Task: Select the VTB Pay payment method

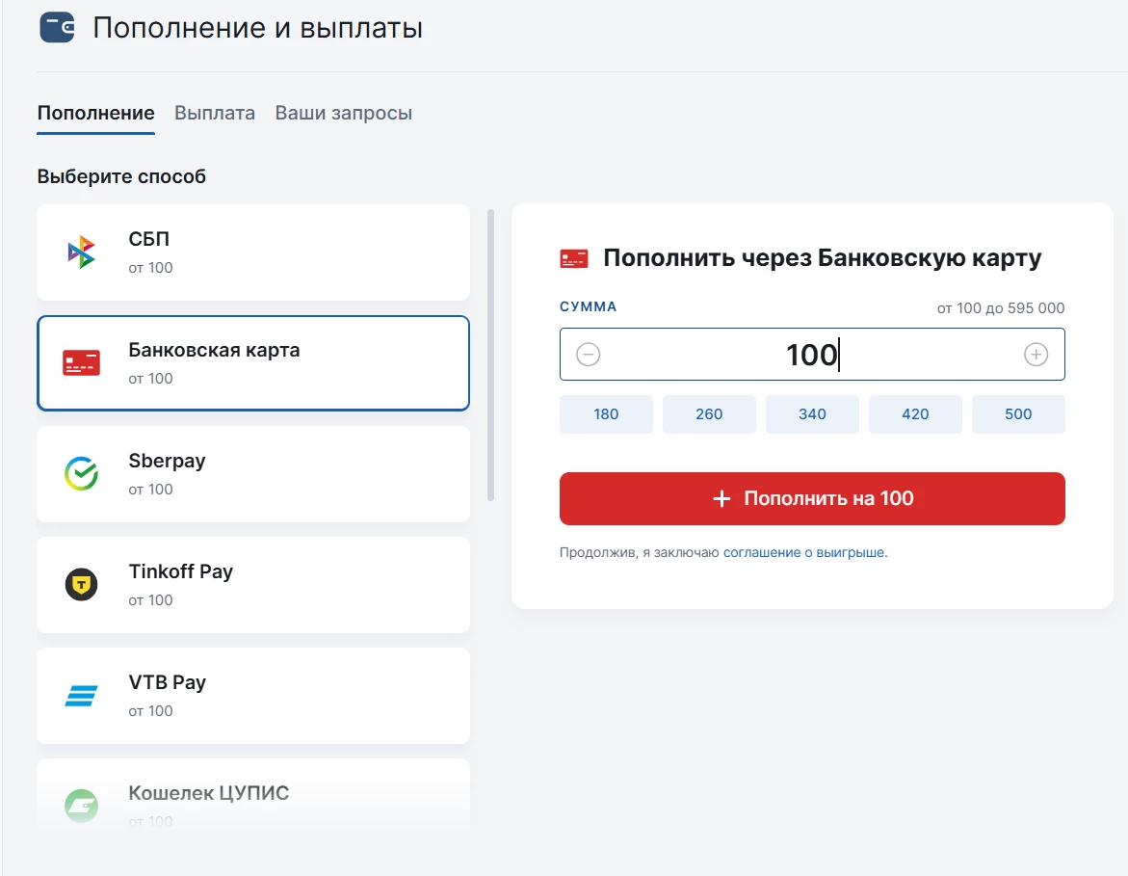Action: pos(253,696)
